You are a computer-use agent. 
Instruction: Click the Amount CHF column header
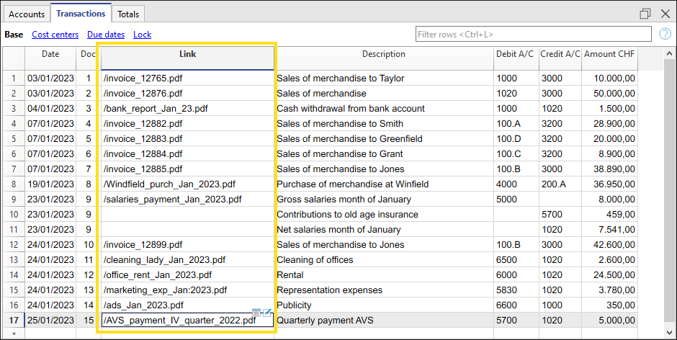tap(609, 55)
